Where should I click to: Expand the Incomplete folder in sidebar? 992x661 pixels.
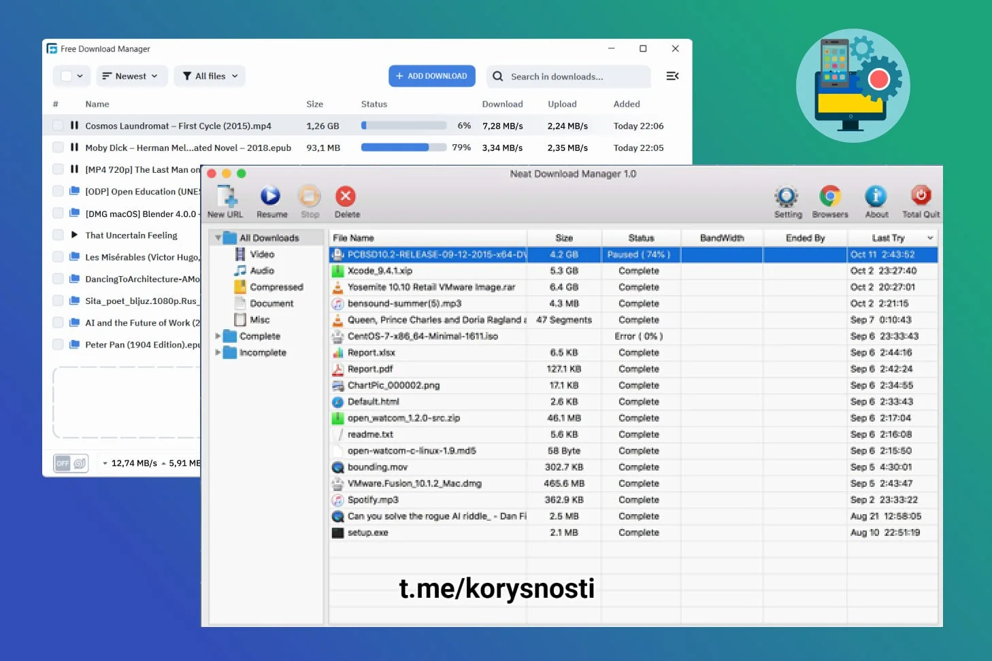(x=218, y=353)
